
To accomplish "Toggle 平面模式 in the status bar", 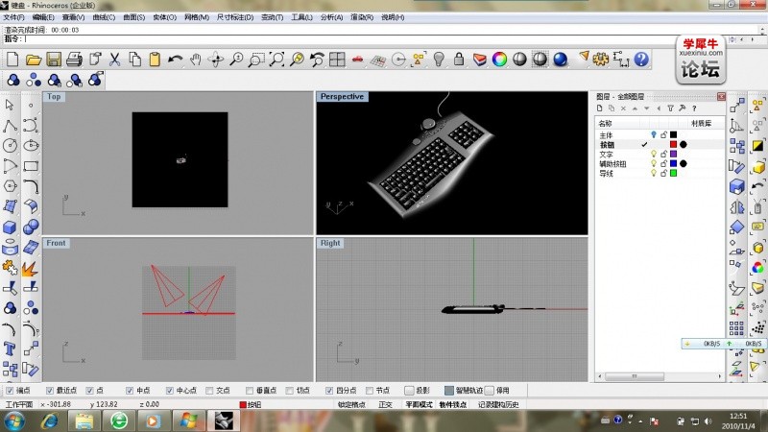I will pos(419,404).
